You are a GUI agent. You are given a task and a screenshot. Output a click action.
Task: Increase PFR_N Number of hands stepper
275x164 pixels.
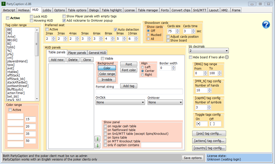[x=210, y=89]
